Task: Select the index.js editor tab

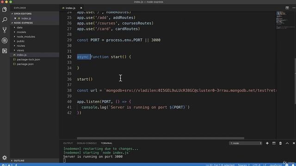Action: pyautogui.click(x=70, y=8)
